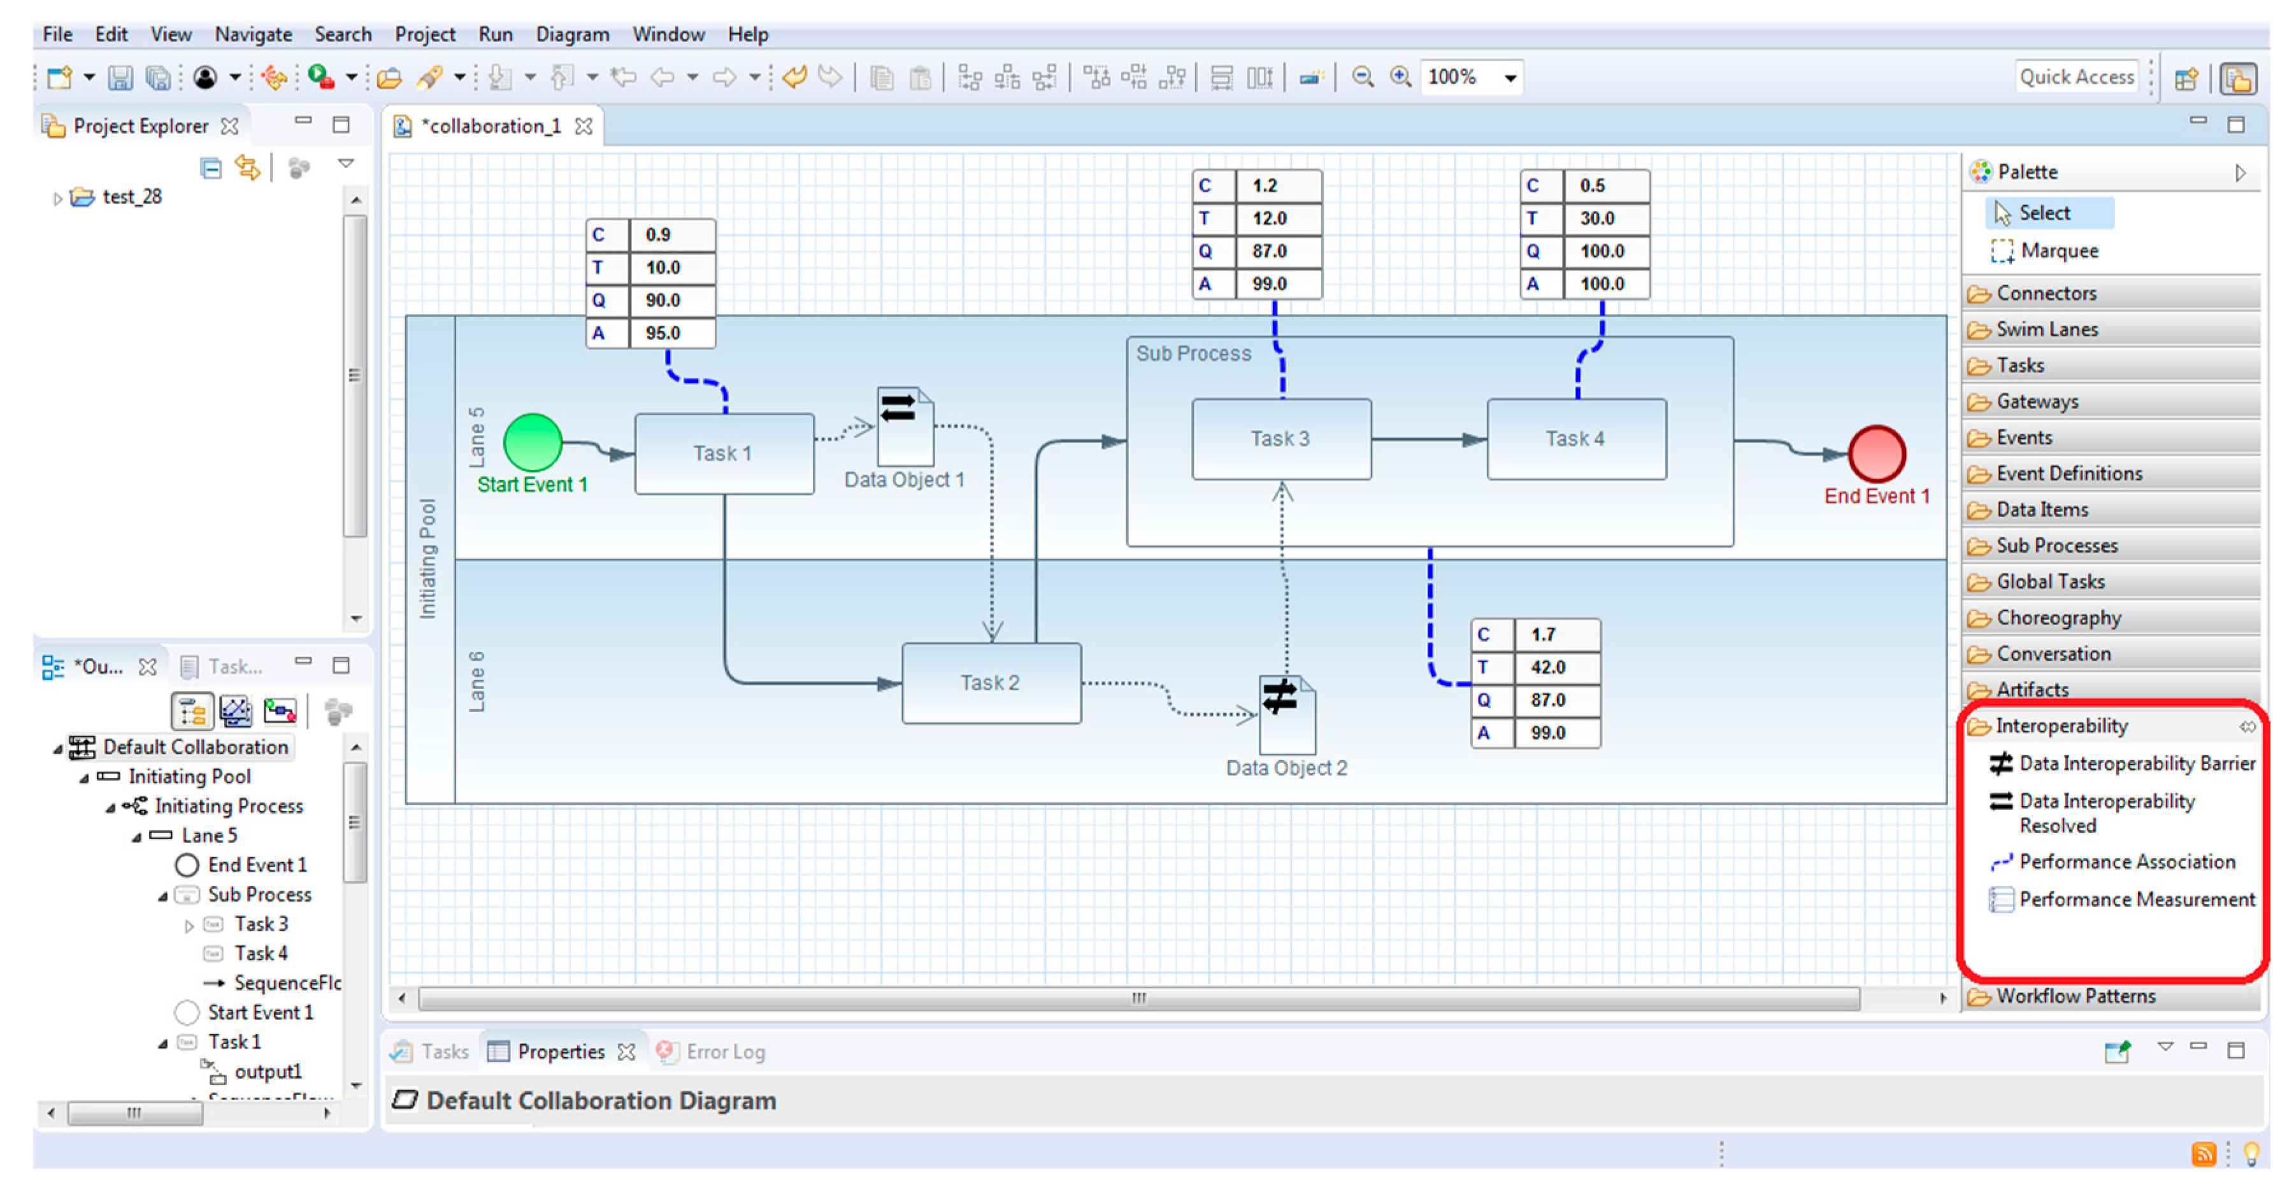Toggle Link with Editor in Project Explorer

click(247, 167)
